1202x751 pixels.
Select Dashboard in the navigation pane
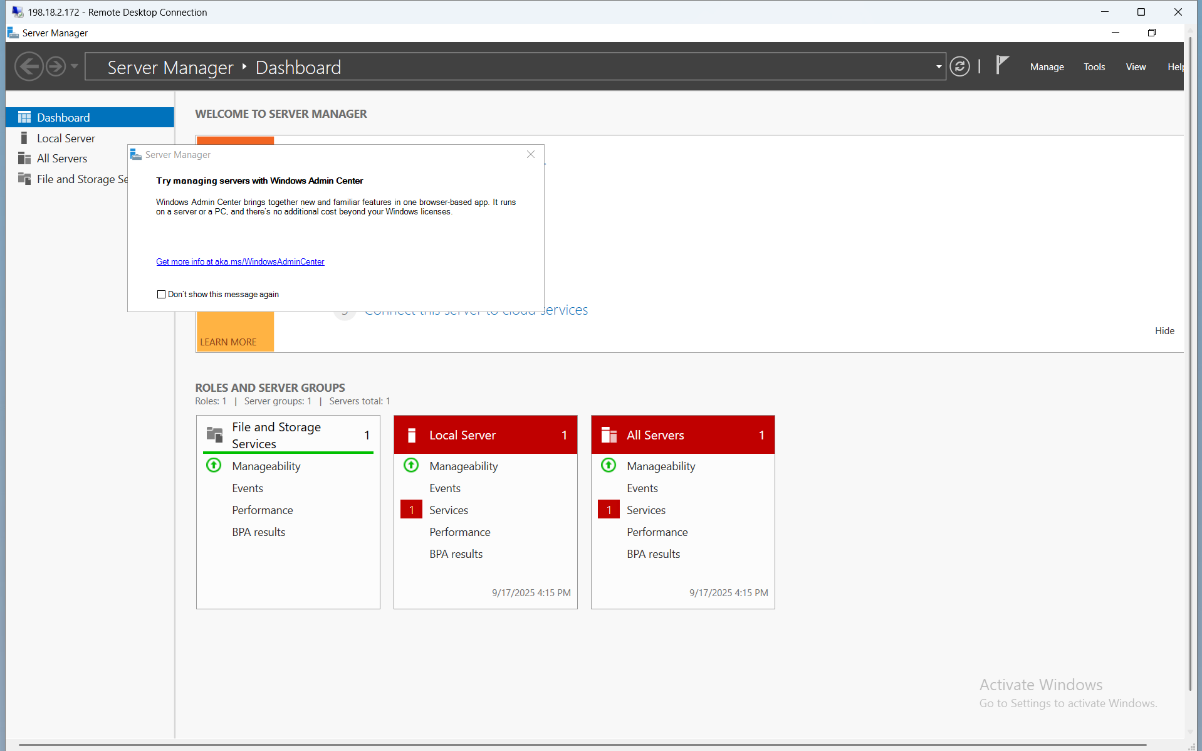(x=63, y=118)
